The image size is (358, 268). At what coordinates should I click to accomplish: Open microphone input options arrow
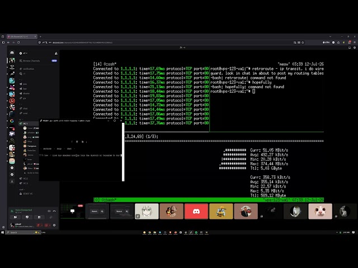click(x=41, y=225)
